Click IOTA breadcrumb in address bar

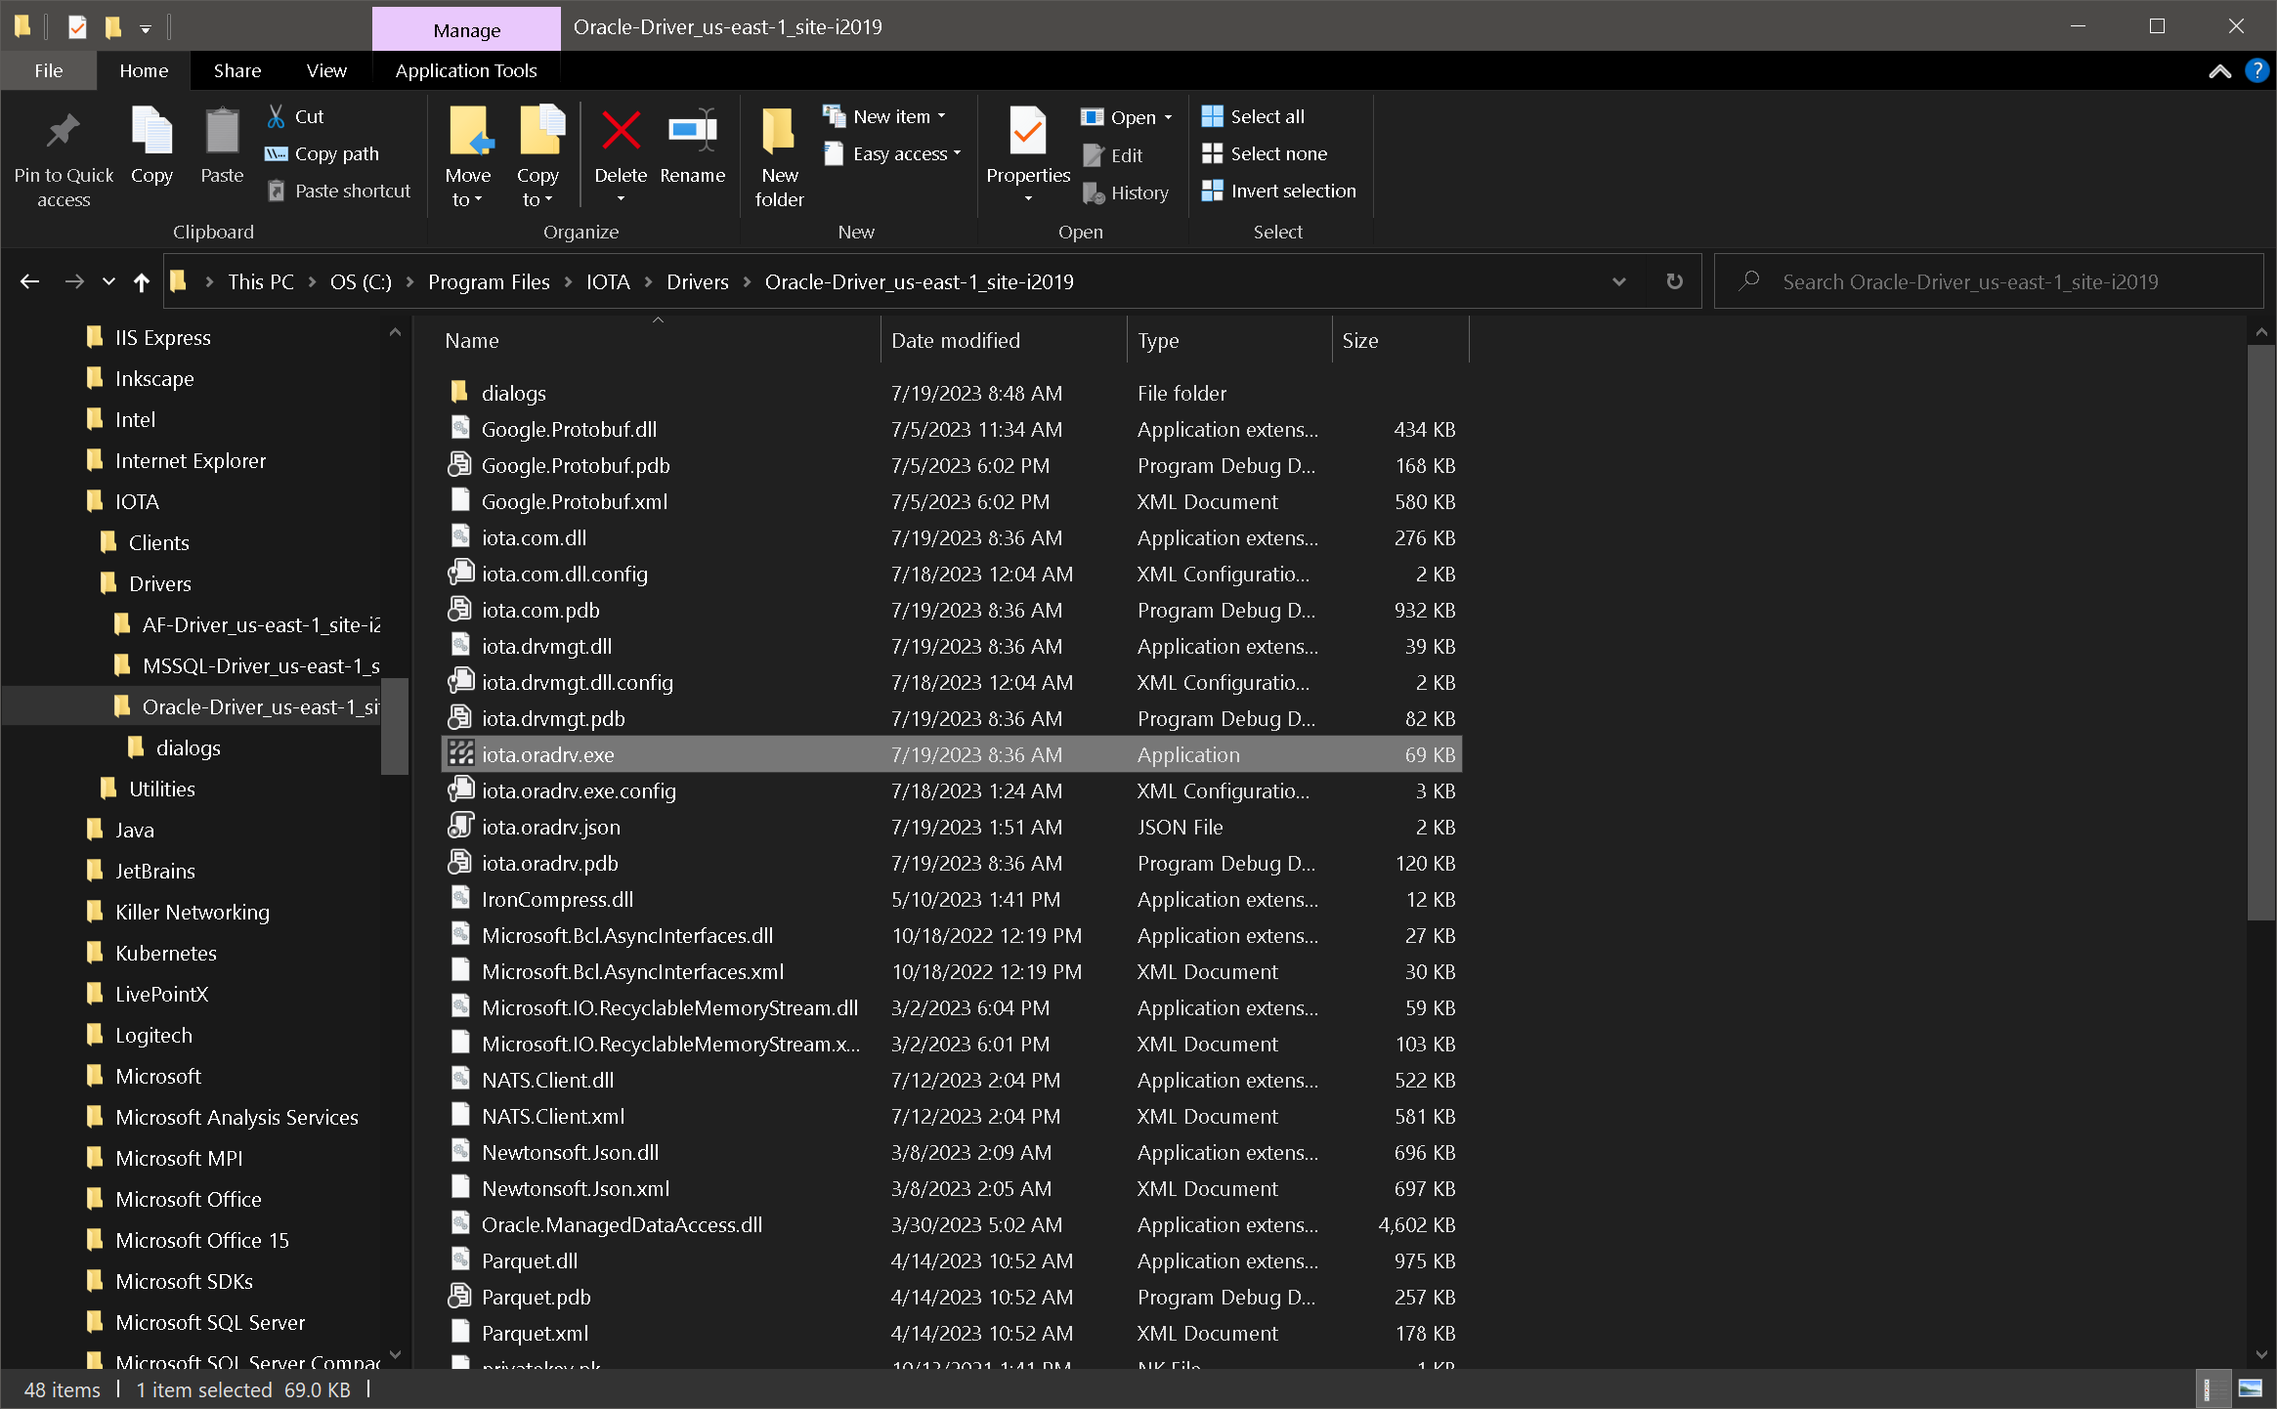point(608,281)
